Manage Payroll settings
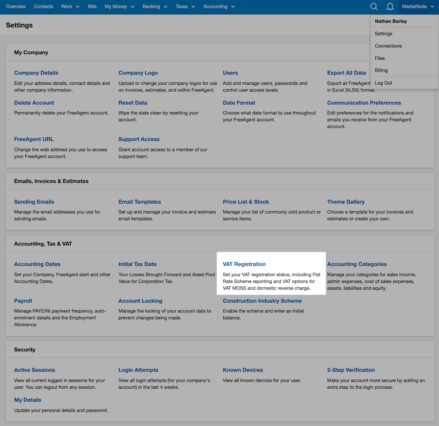439x426 pixels. (23, 301)
